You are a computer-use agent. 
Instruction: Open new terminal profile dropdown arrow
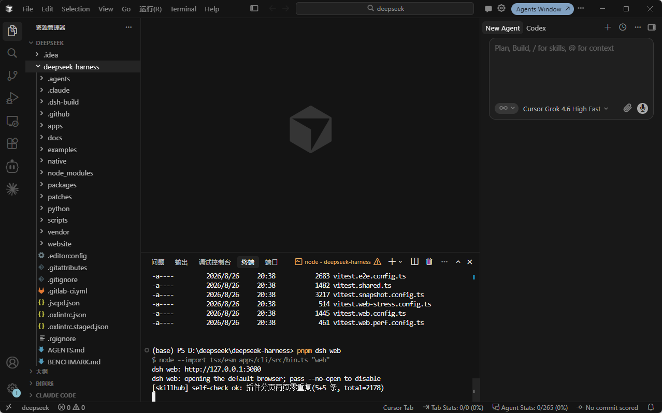[400, 262]
